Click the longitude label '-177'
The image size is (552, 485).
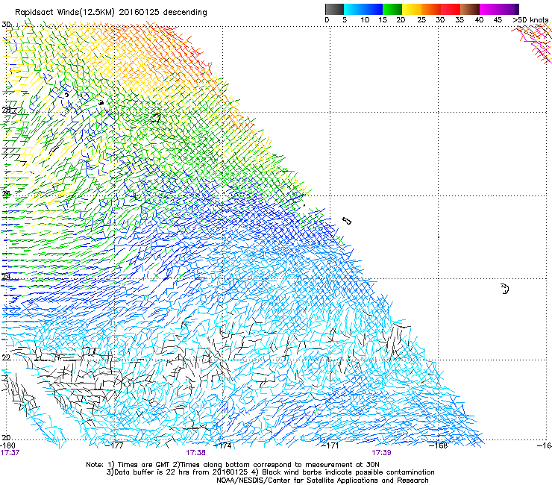(115, 445)
